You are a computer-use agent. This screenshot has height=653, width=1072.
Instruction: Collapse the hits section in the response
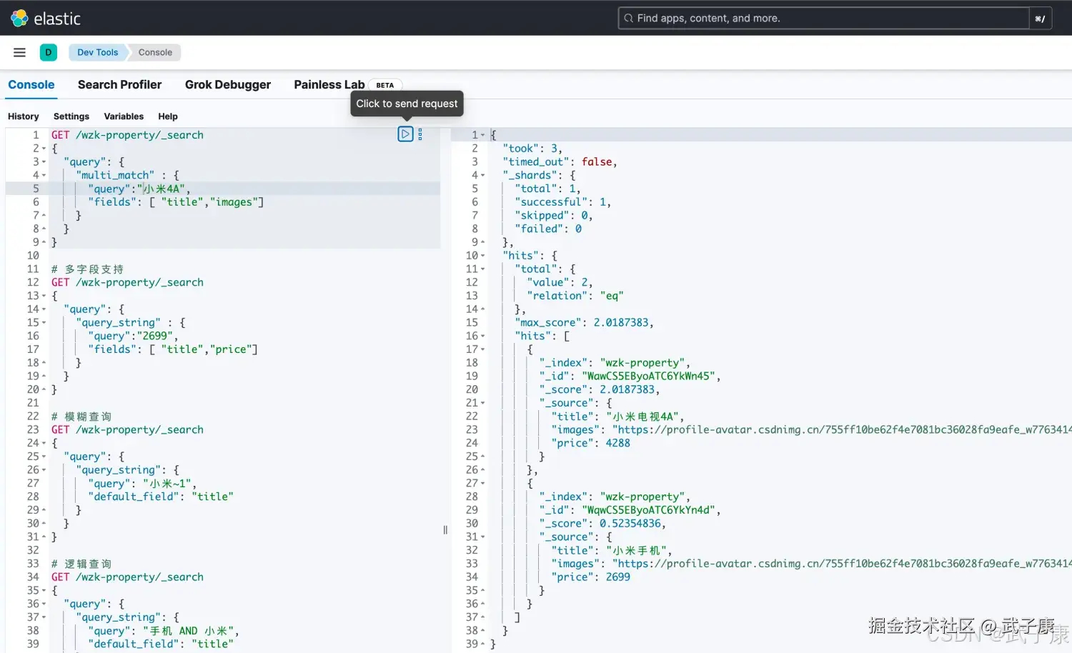click(x=482, y=255)
